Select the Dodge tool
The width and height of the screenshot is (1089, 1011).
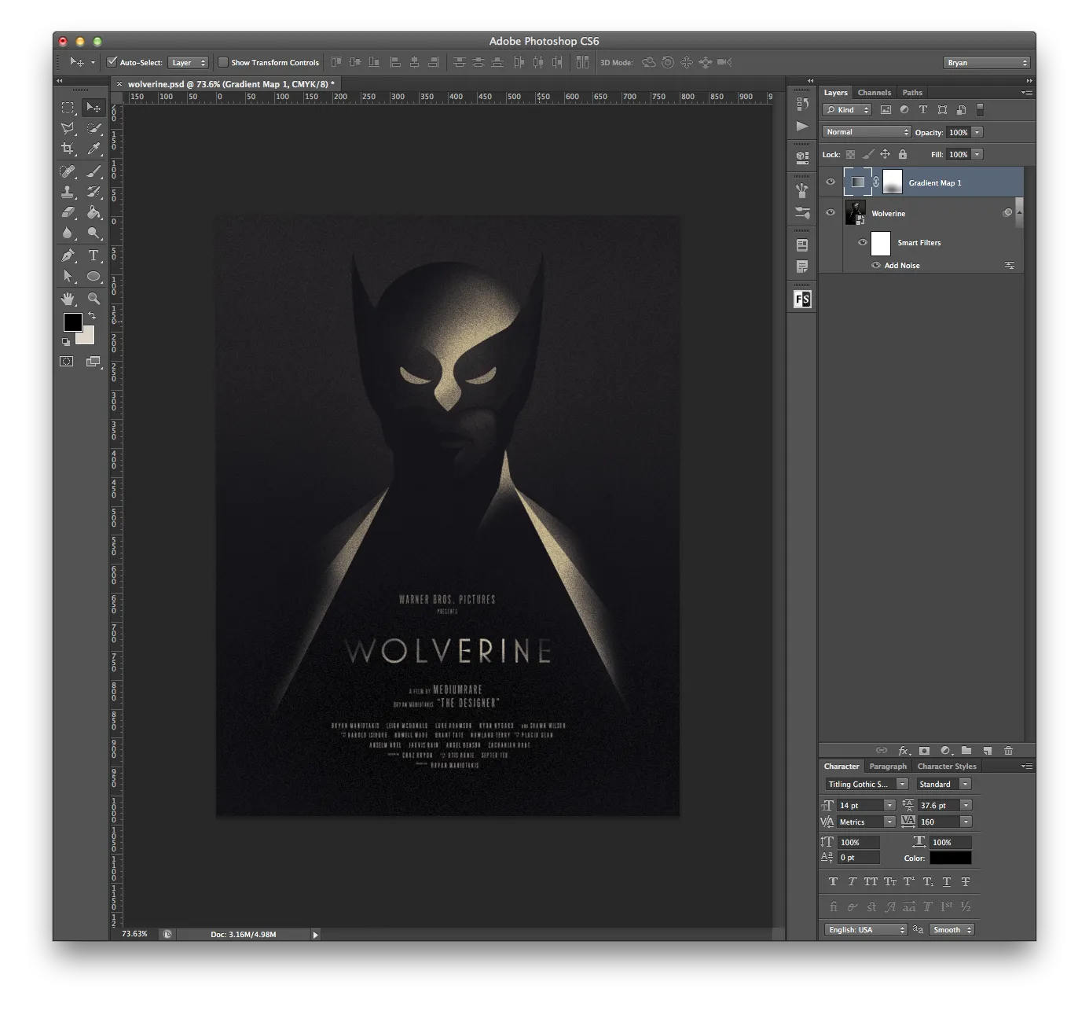tap(94, 233)
